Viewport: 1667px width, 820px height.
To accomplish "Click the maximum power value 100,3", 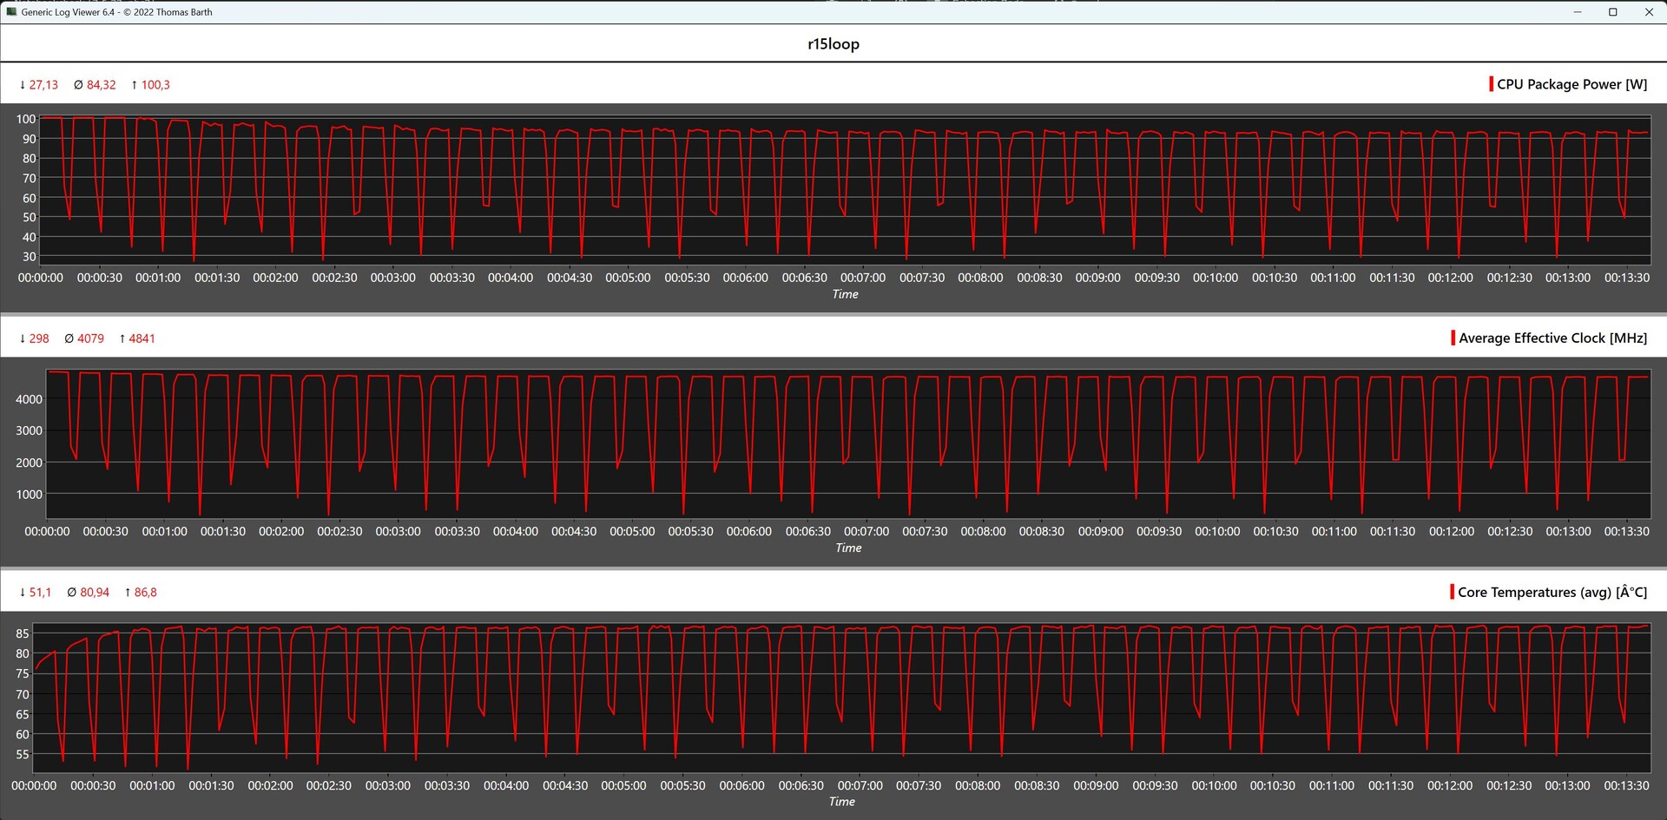I will (155, 85).
